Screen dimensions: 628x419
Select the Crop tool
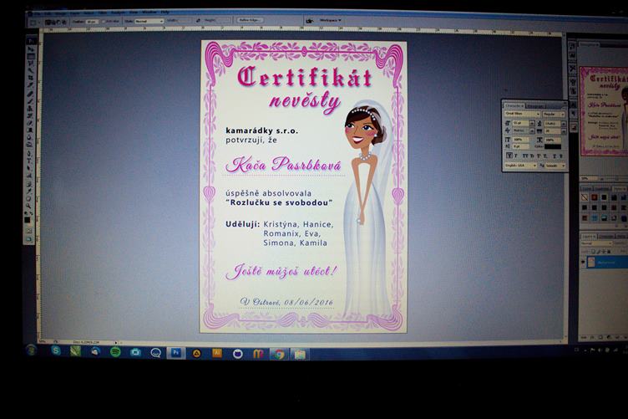pyautogui.click(x=31, y=79)
